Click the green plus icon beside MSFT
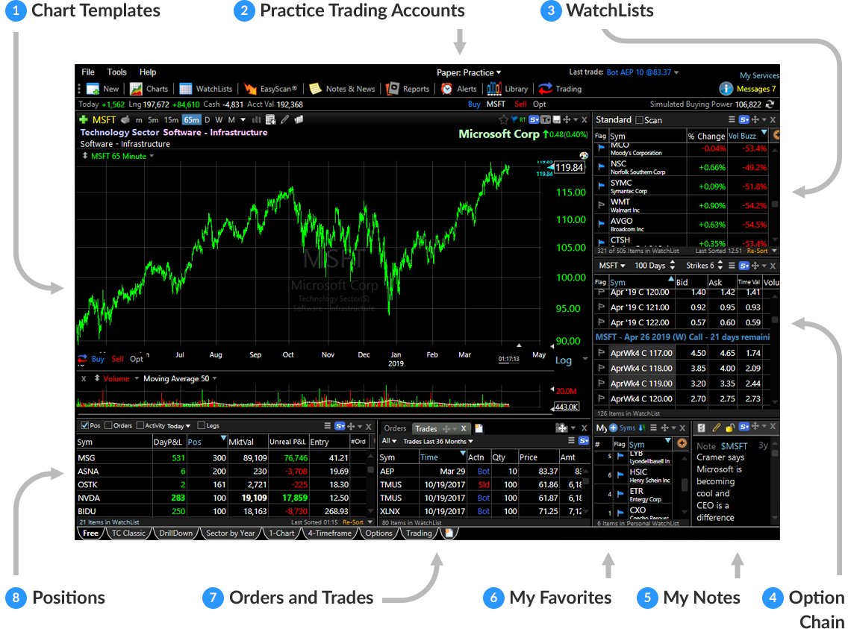 tap(84, 119)
